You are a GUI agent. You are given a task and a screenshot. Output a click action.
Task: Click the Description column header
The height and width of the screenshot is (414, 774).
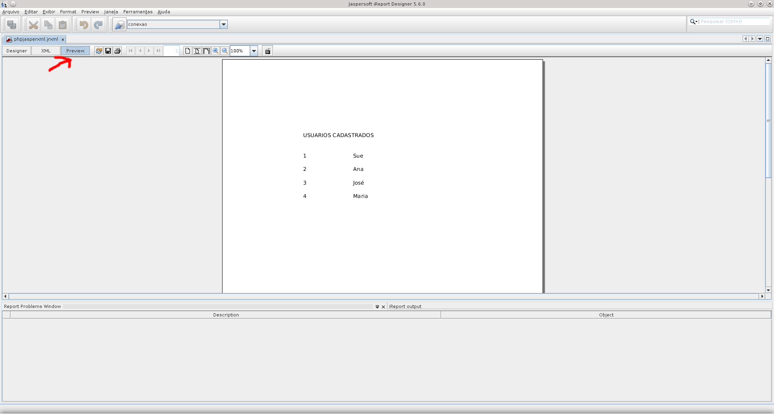(x=226, y=315)
